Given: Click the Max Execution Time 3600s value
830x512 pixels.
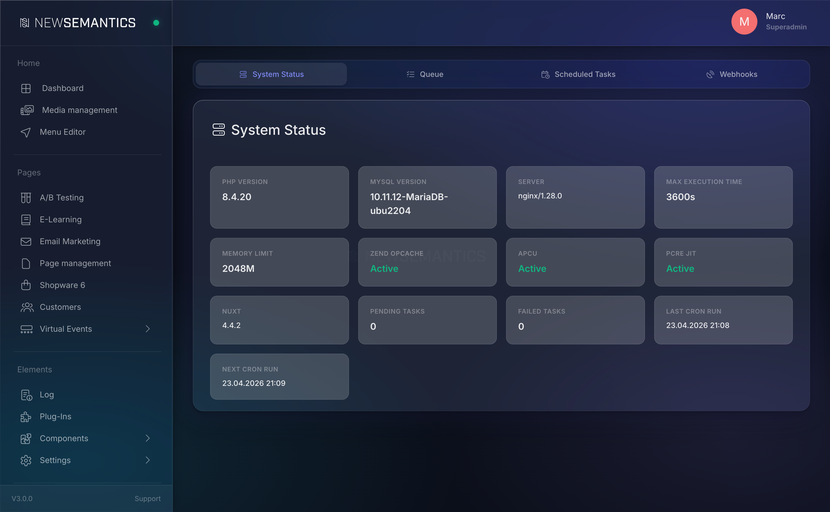Looking at the screenshot, I should (680, 197).
